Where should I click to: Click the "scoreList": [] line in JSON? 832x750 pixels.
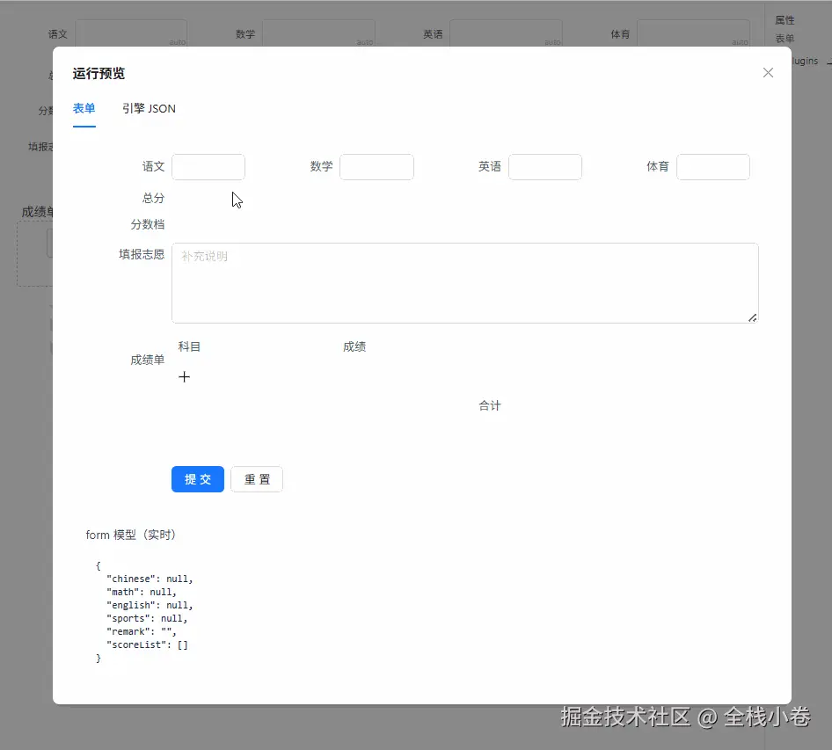click(147, 645)
